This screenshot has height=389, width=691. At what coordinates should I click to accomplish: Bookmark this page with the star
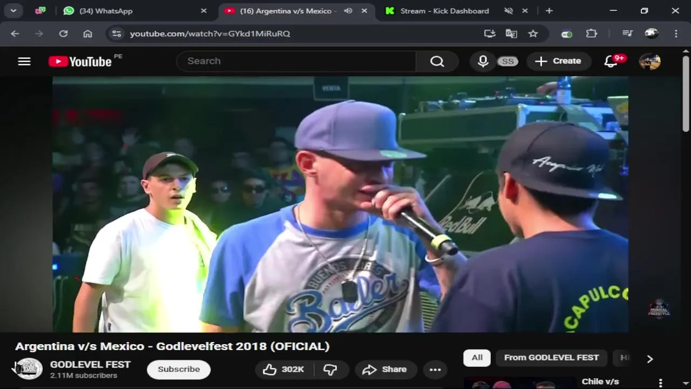[x=533, y=33]
